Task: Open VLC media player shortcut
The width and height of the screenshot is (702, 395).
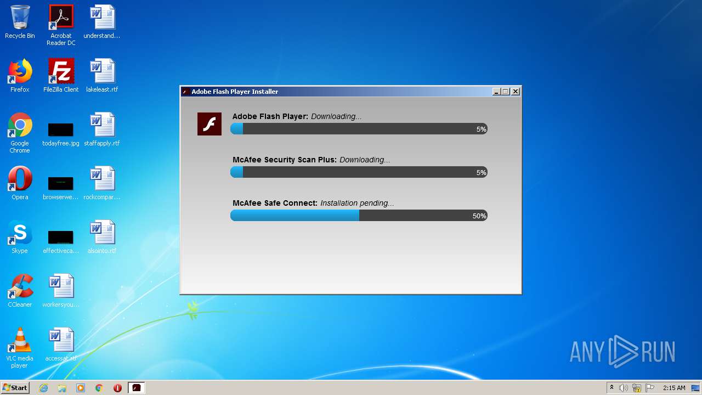Action: click(x=20, y=348)
